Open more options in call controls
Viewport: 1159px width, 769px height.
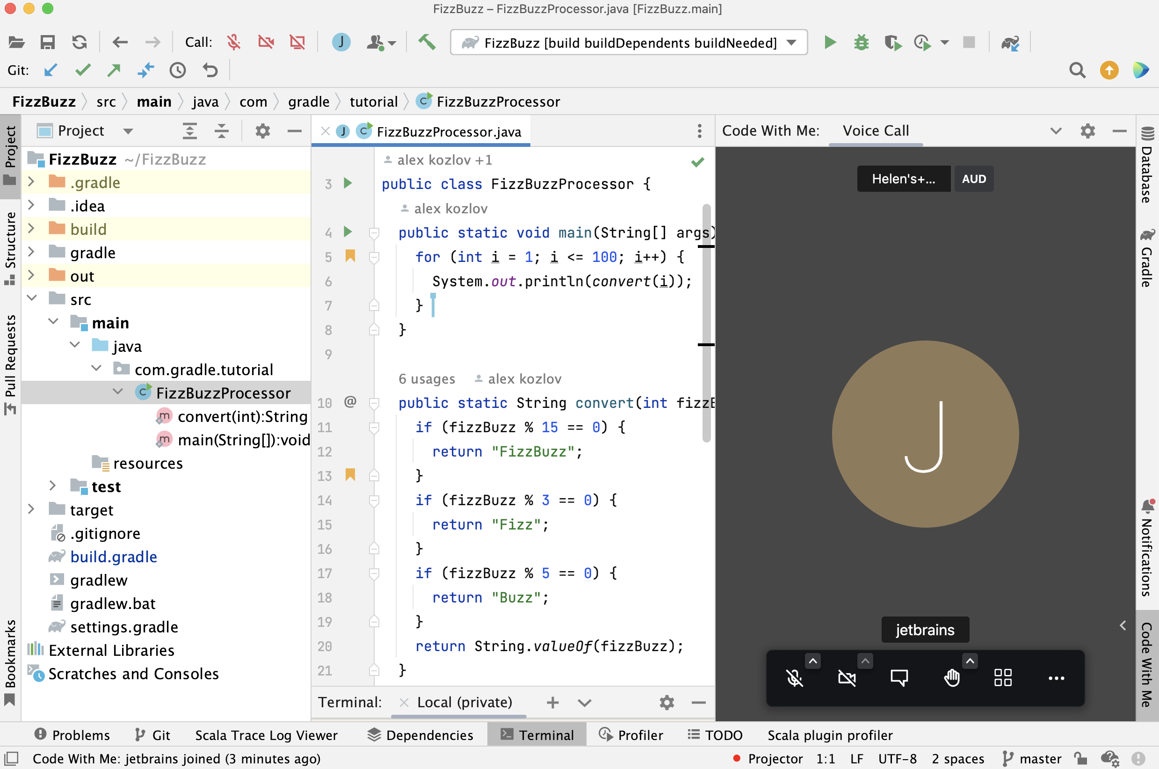click(1056, 678)
